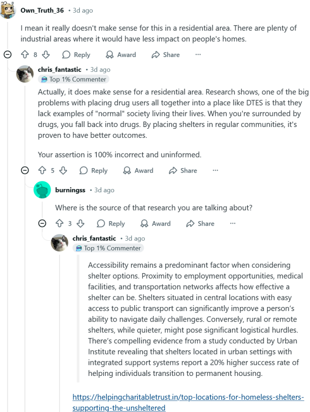Open Own_Truth_36's profile from username
Image resolution: width=310 pixels, height=412 pixels.
click(42, 10)
